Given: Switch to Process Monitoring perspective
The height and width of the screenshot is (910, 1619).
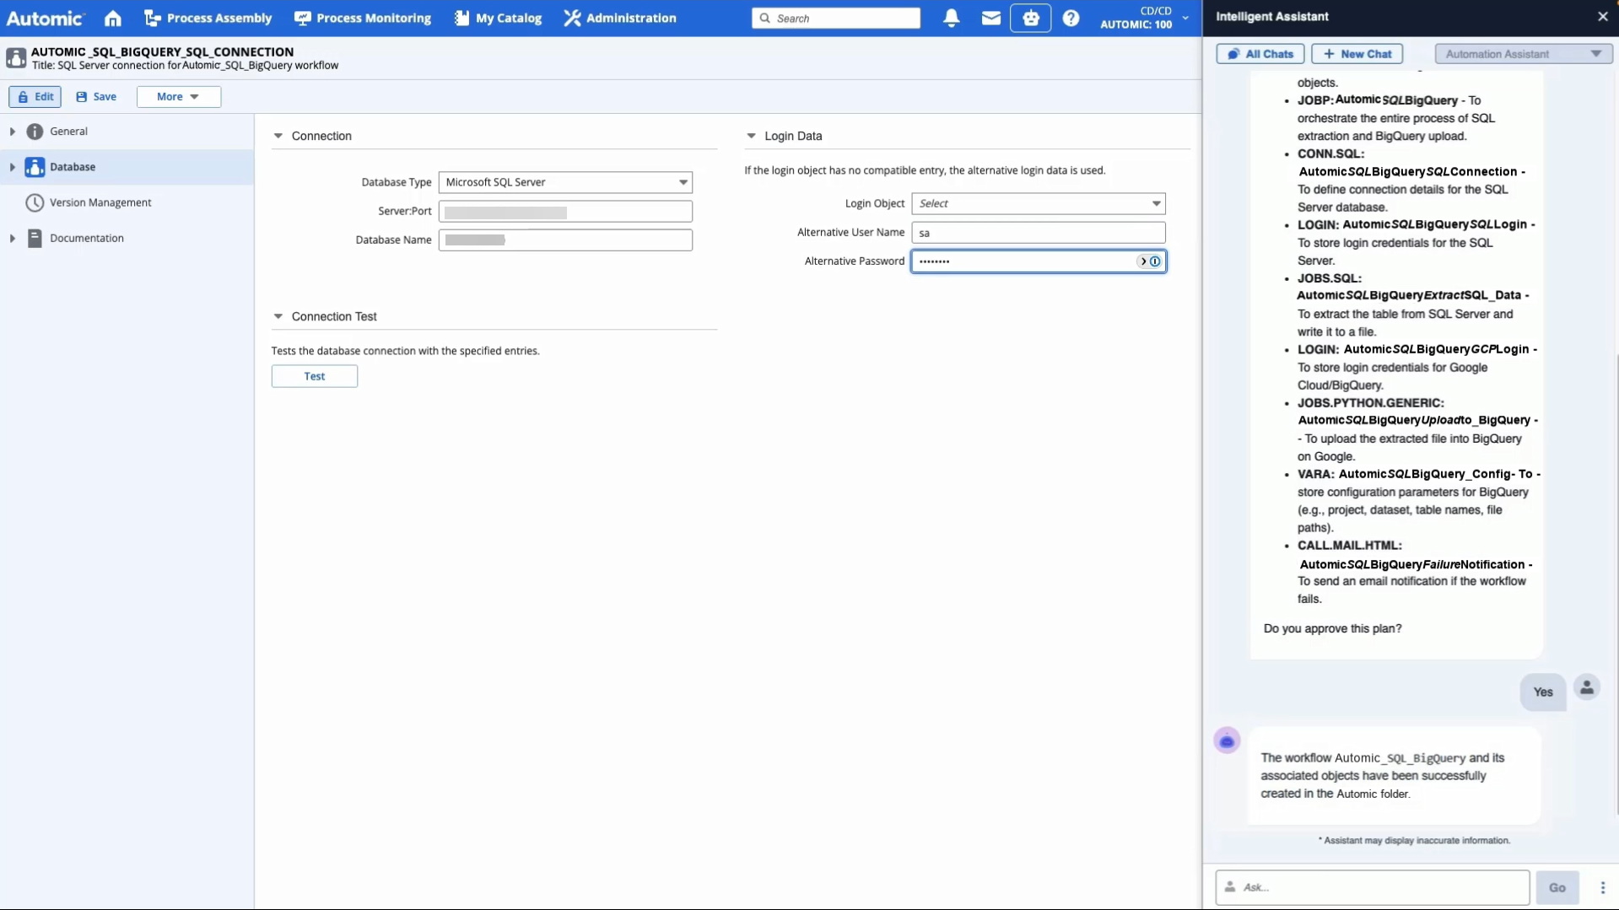Looking at the screenshot, I should click(363, 18).
